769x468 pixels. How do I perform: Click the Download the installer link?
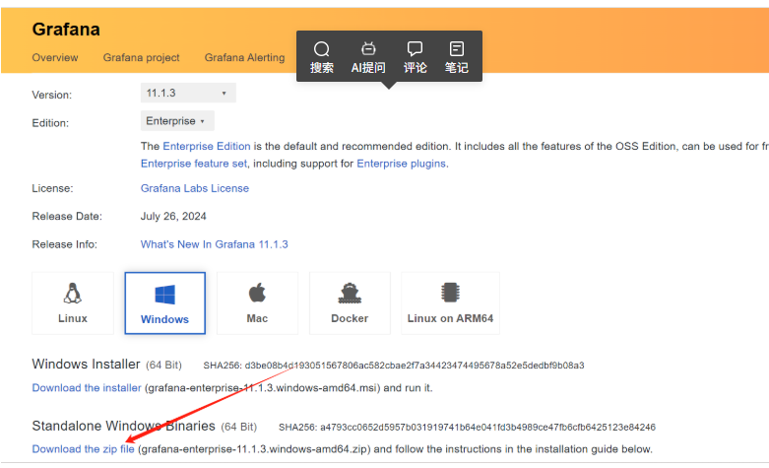[87, 387]
